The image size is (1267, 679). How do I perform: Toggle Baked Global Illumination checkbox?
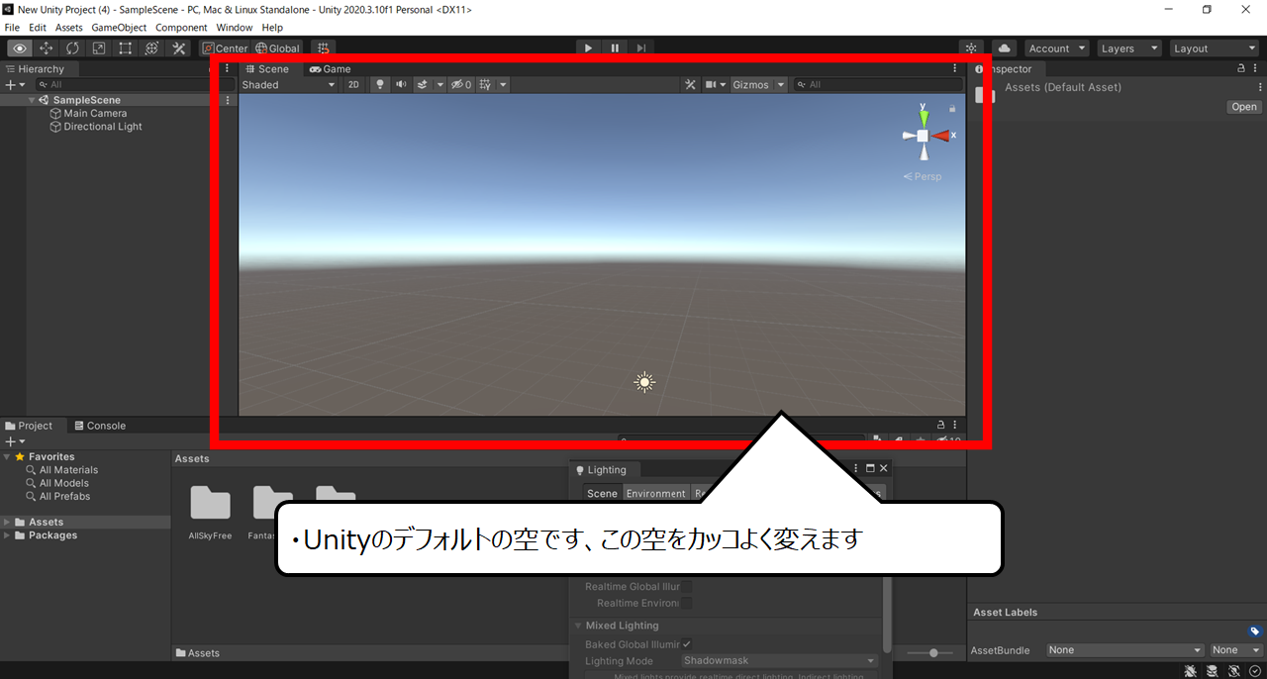tap(687, 644)
